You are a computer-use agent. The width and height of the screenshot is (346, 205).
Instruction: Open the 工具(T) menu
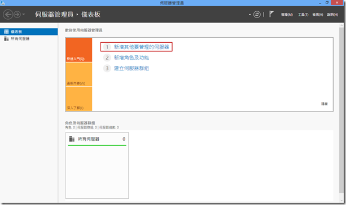(303, 15)
